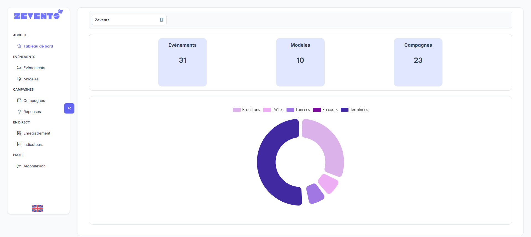The width and height of the screenshot is (531, 237).
Task: Click the home icon beside Tableau de bord
Action: click(x=19, y=46)
